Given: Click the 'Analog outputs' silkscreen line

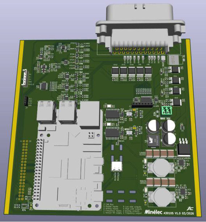Looking at the screenshot, I should pyautogui.click(x=131, y=211).
